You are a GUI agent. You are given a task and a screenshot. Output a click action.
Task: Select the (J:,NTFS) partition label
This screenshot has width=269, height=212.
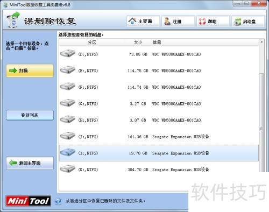pos(88,137)
